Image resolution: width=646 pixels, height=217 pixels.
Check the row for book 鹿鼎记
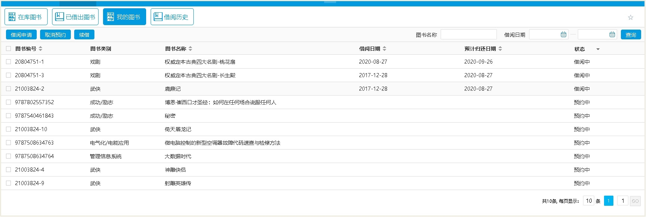(8, 89)
